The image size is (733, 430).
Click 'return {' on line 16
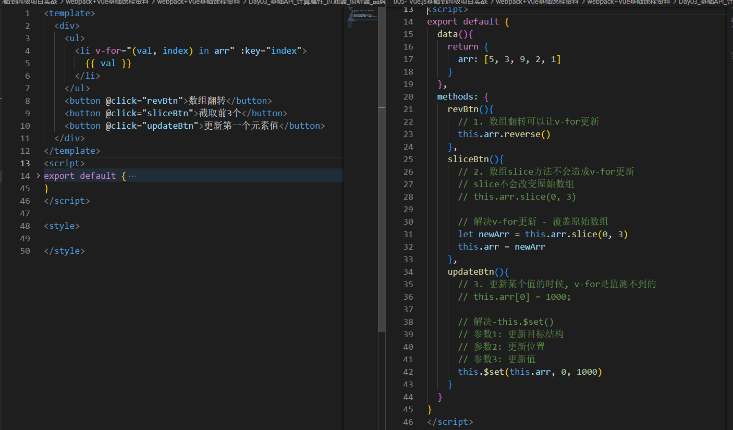tap(468, 46)
